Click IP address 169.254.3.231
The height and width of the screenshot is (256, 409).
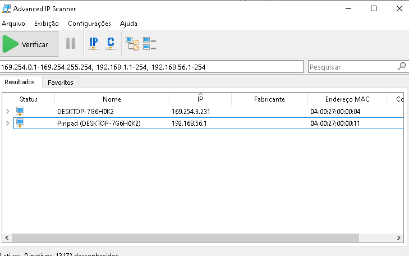pyautogui.click(x=191, y=111)
